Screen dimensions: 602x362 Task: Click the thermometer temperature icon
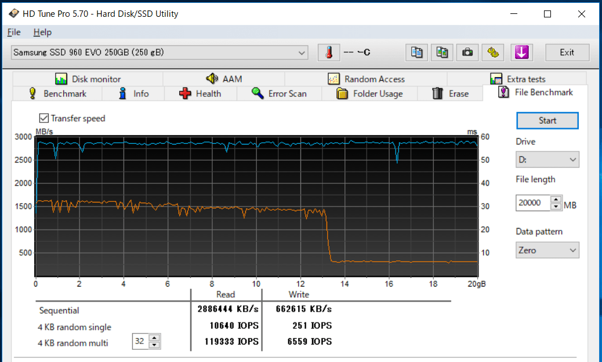[329, 52]
